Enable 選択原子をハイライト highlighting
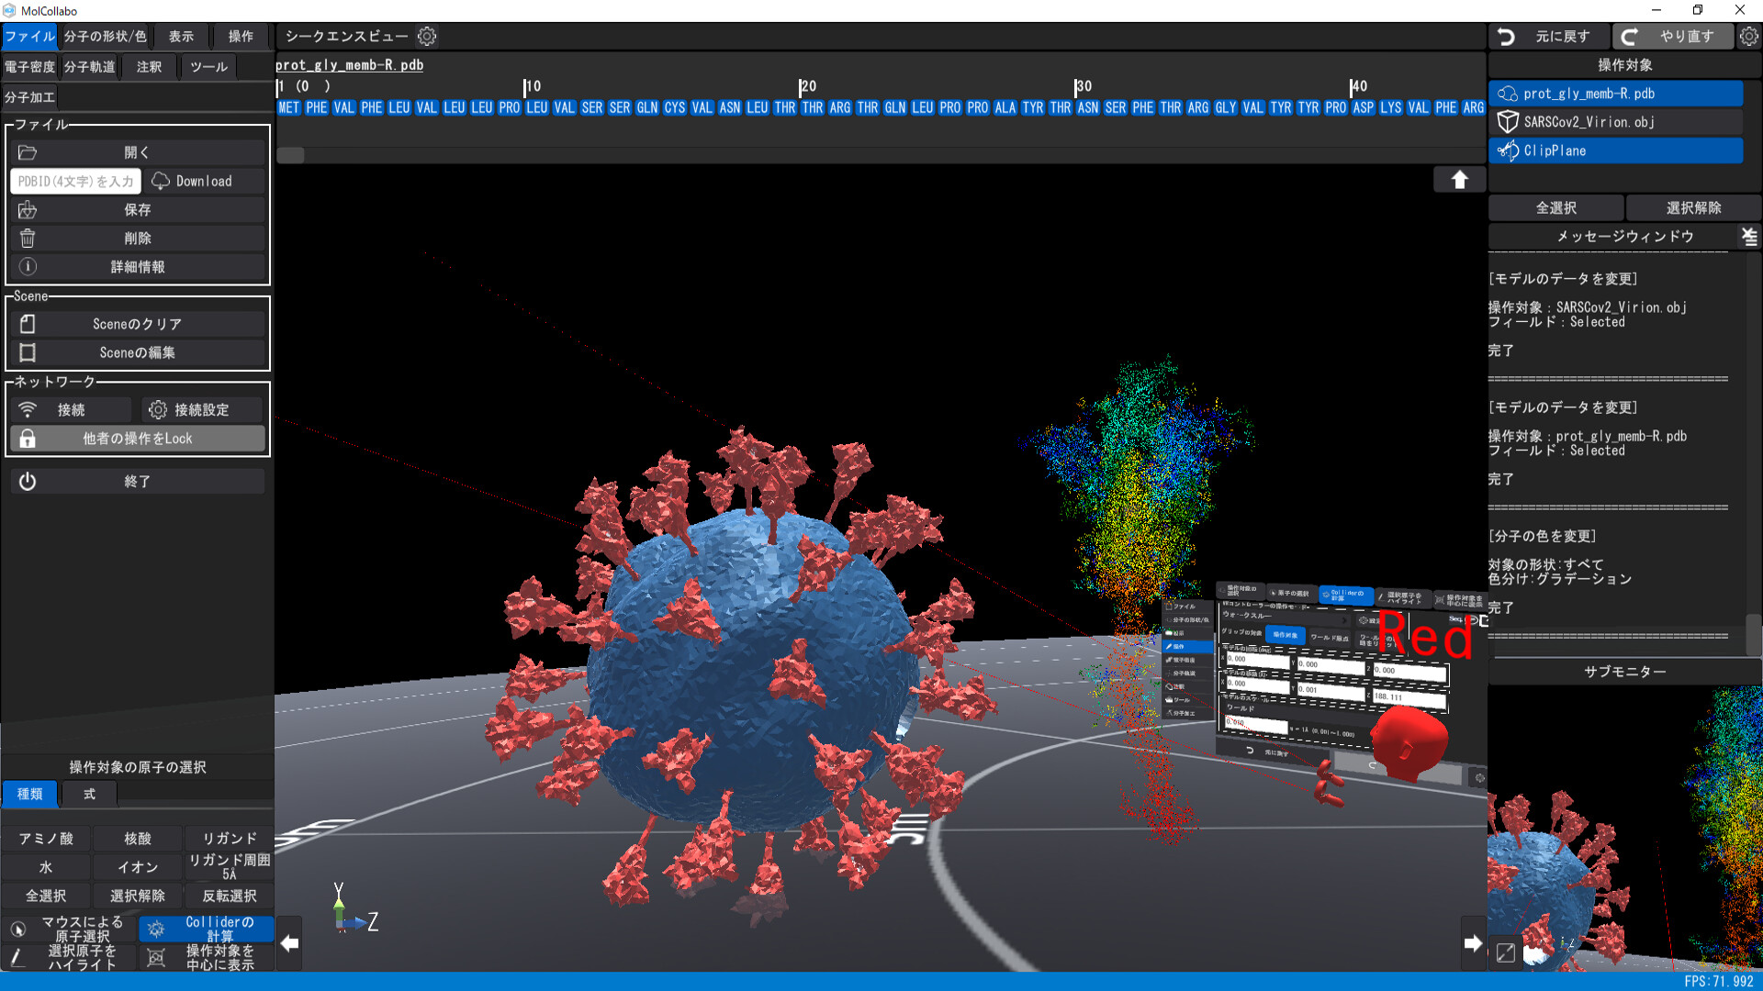This screenshot has height=991, width=1763. [x=20, y=957]
